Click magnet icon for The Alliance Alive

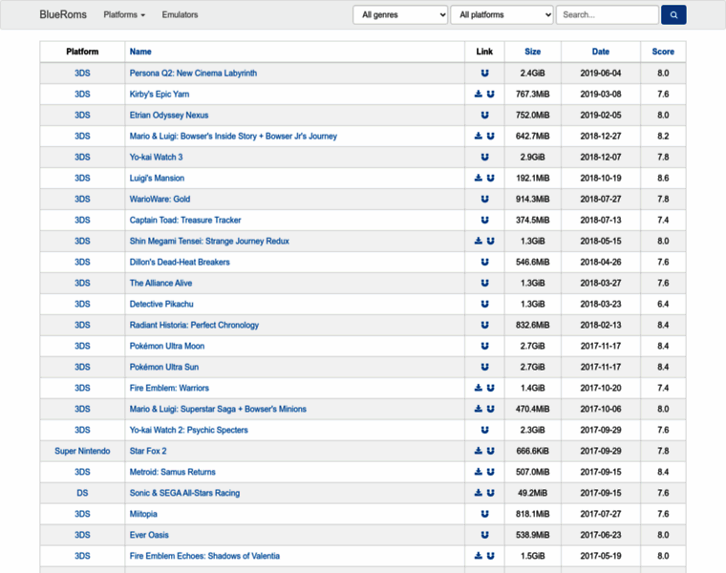click(484, 283)
